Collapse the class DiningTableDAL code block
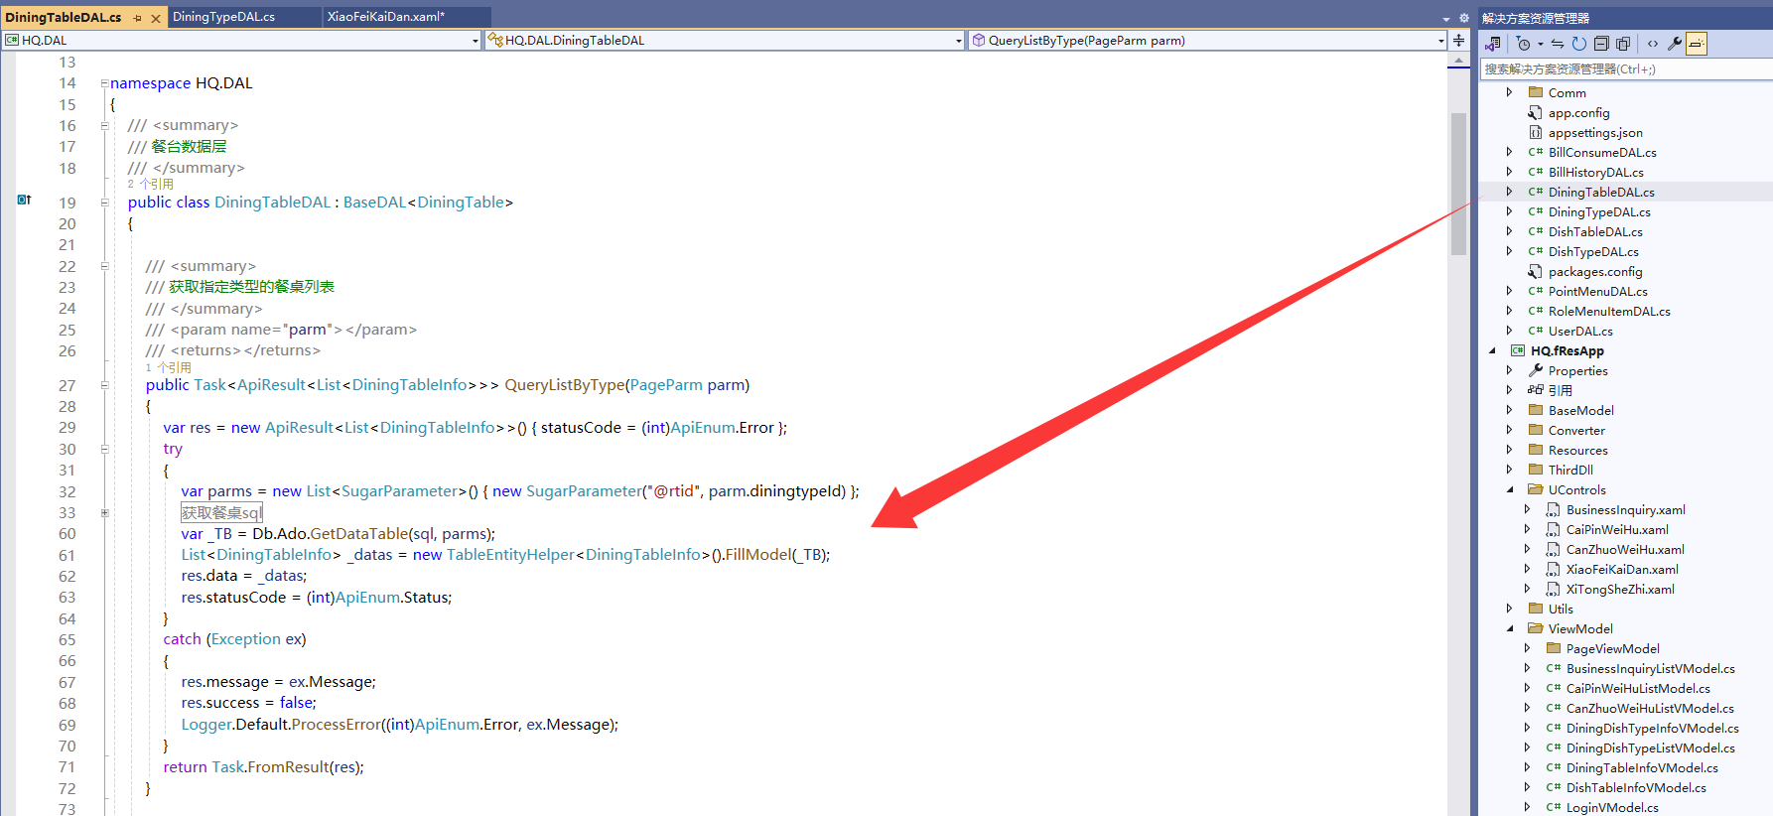Viewport: 1773px width, 816px height. tap(104, 203)
